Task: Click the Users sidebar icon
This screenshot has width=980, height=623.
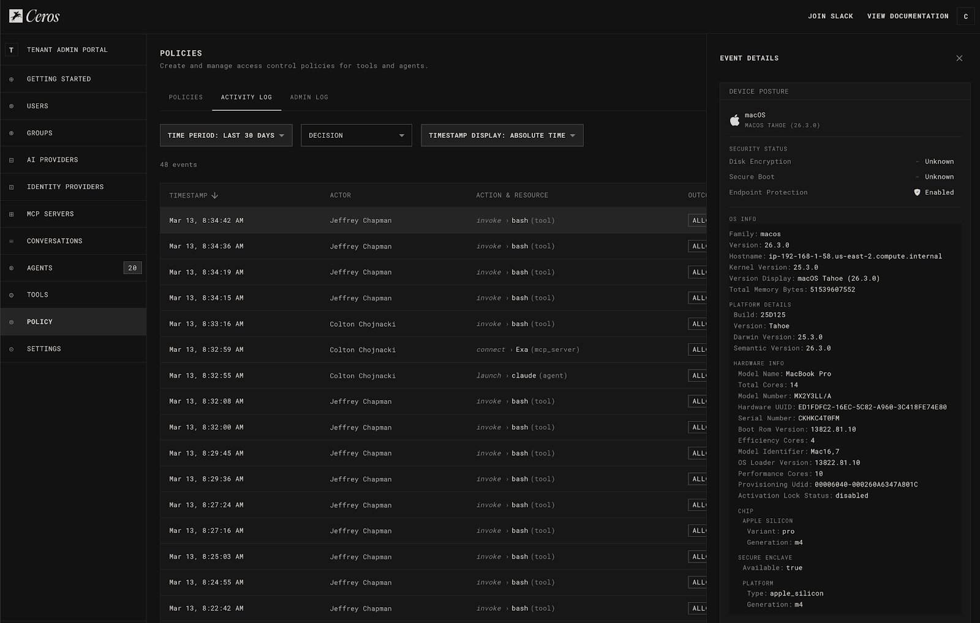Action: click(x=11, y=106)
